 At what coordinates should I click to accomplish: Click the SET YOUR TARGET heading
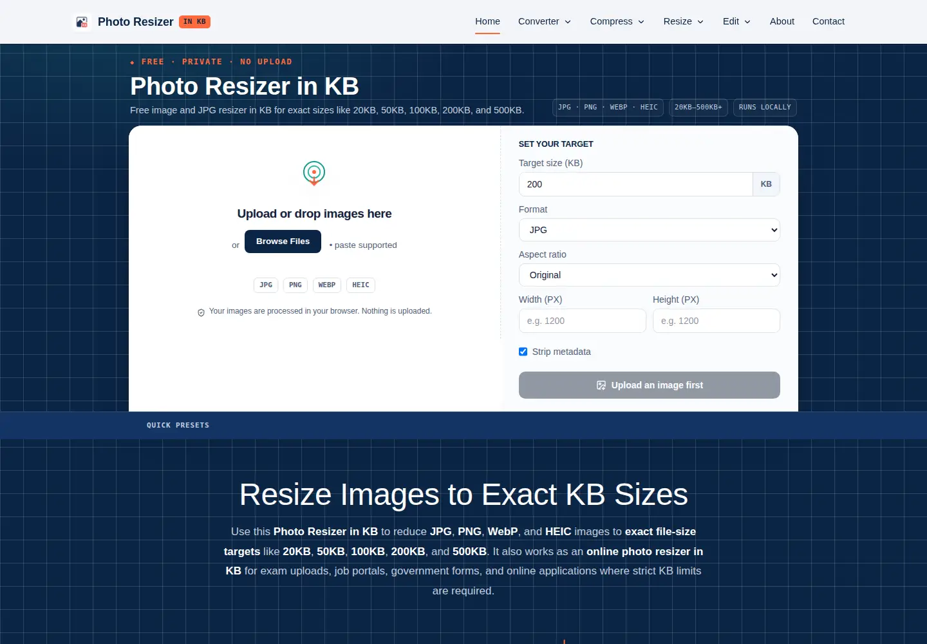[556, 144]
